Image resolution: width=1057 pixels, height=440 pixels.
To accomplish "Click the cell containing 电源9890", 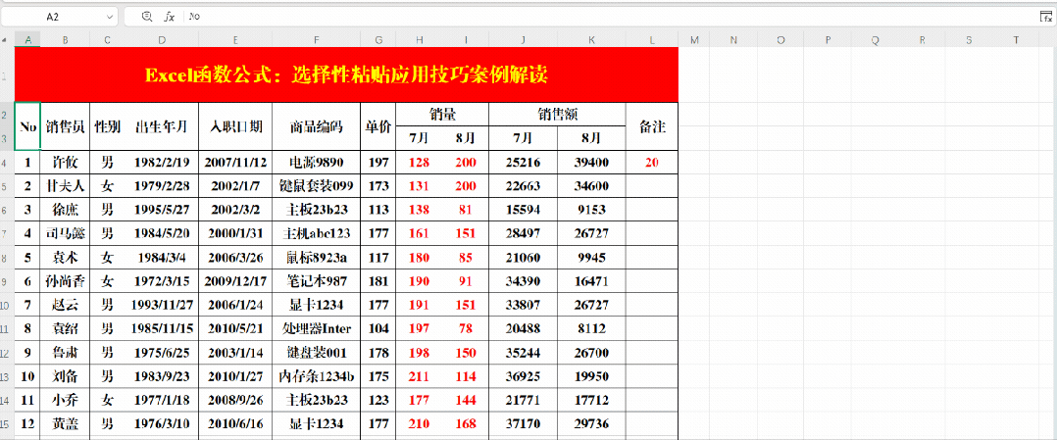I will point(316,163).
